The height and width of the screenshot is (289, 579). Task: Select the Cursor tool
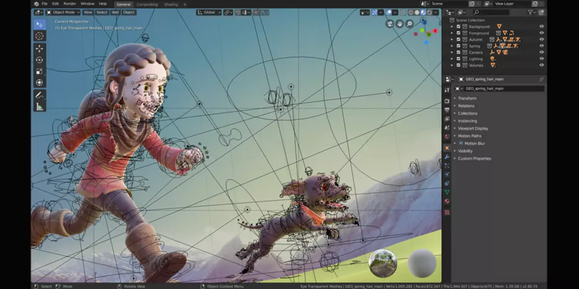[40, 36]
